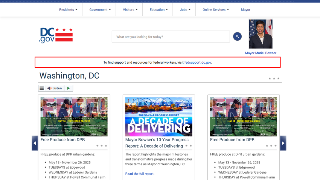Click the blue search magnifier button

coord(237,37)
